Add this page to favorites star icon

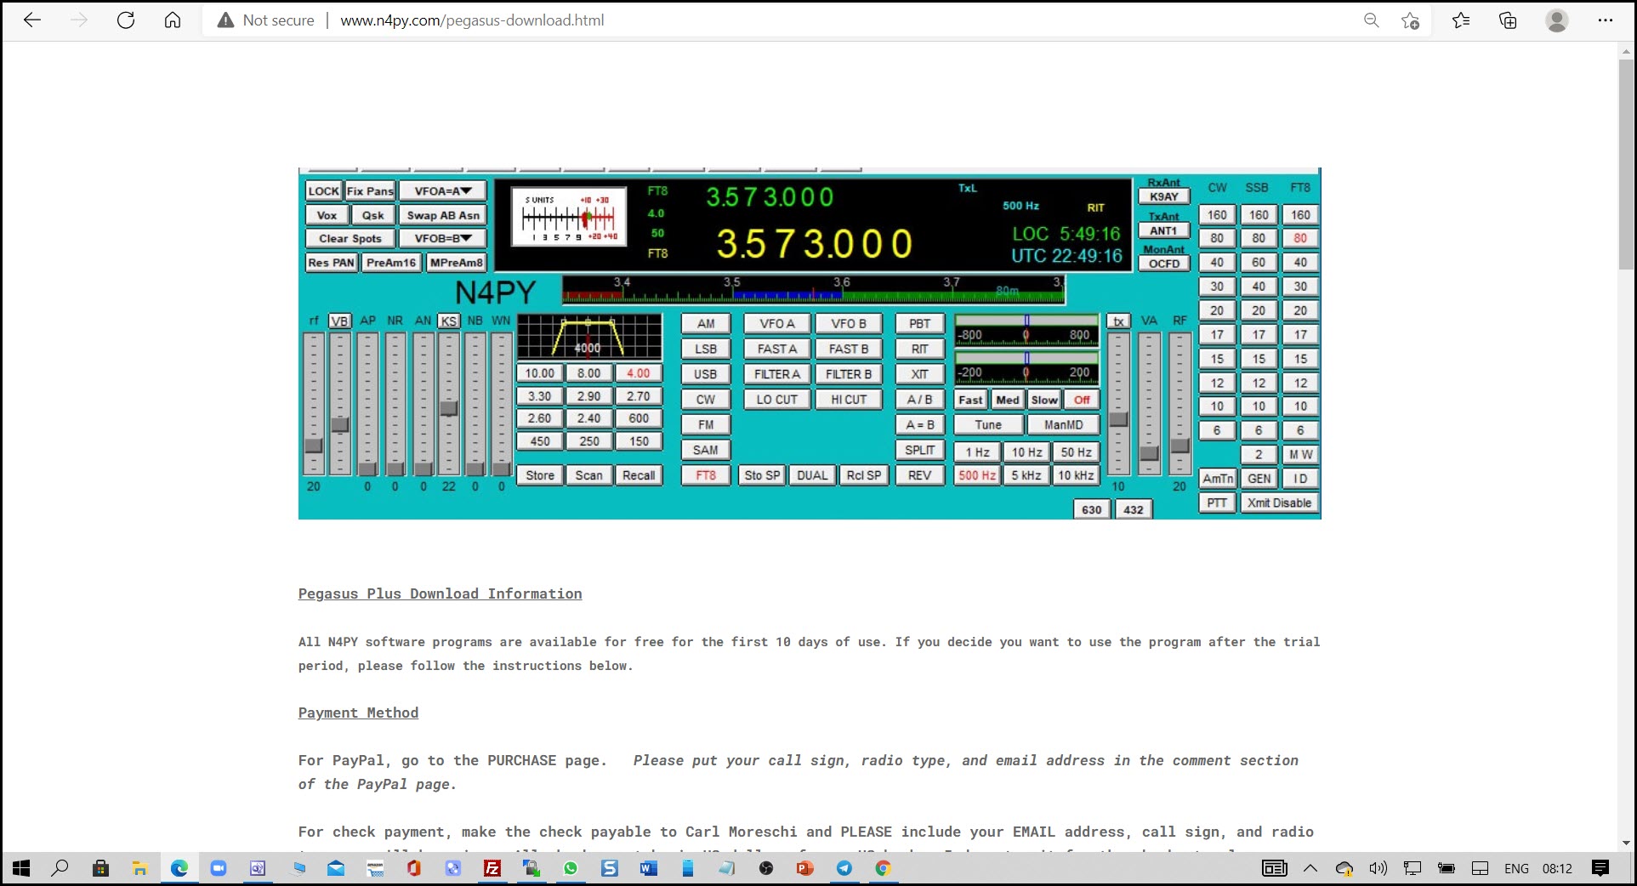point(1411,20)
